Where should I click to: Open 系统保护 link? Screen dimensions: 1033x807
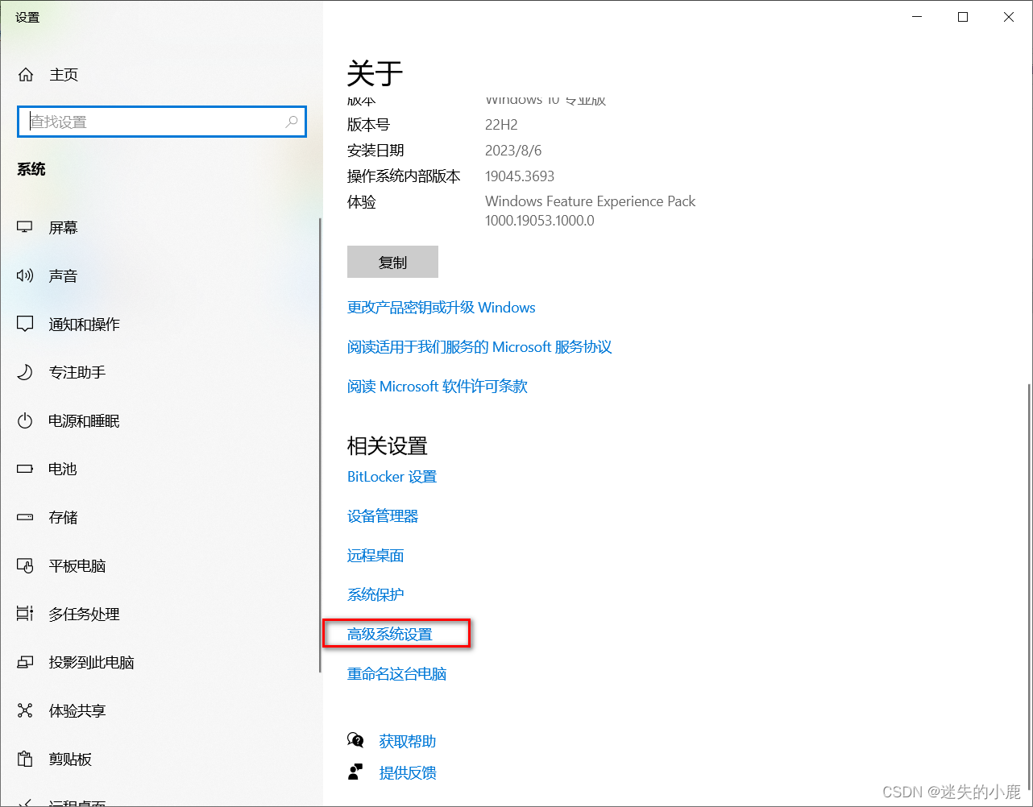tap(375, 594)
